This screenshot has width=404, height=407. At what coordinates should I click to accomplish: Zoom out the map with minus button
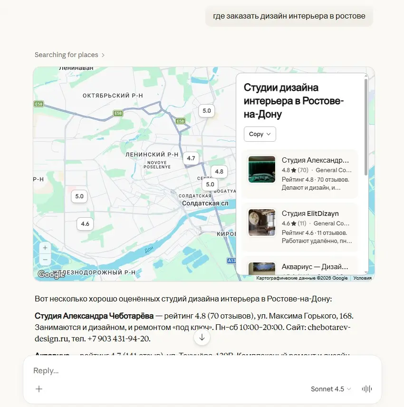click(45, 260)
